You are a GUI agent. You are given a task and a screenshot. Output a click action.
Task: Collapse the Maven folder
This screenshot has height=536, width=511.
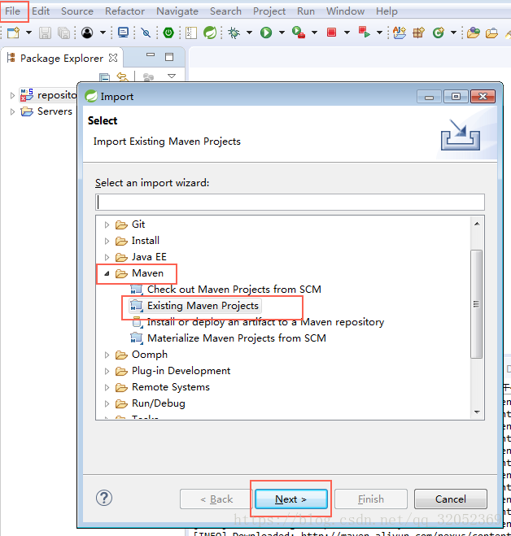click(107, 273)
